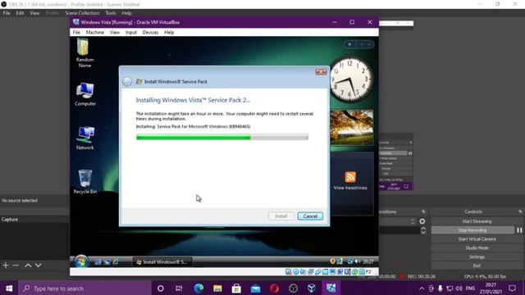Open VirtualBox Input menu
Viewport: 525px width, 295px height.
(131, 33)
